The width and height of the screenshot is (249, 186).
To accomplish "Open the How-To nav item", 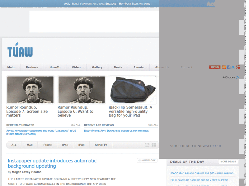I will (x=55, y=67).
